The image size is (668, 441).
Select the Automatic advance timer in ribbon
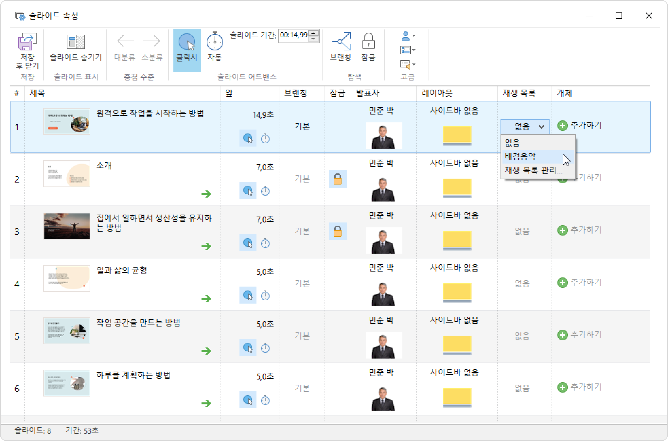pos(215,43)
